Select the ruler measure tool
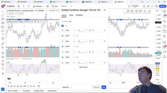Image resolution: width=167 pixels, height=93 pixels. point(3,44)
